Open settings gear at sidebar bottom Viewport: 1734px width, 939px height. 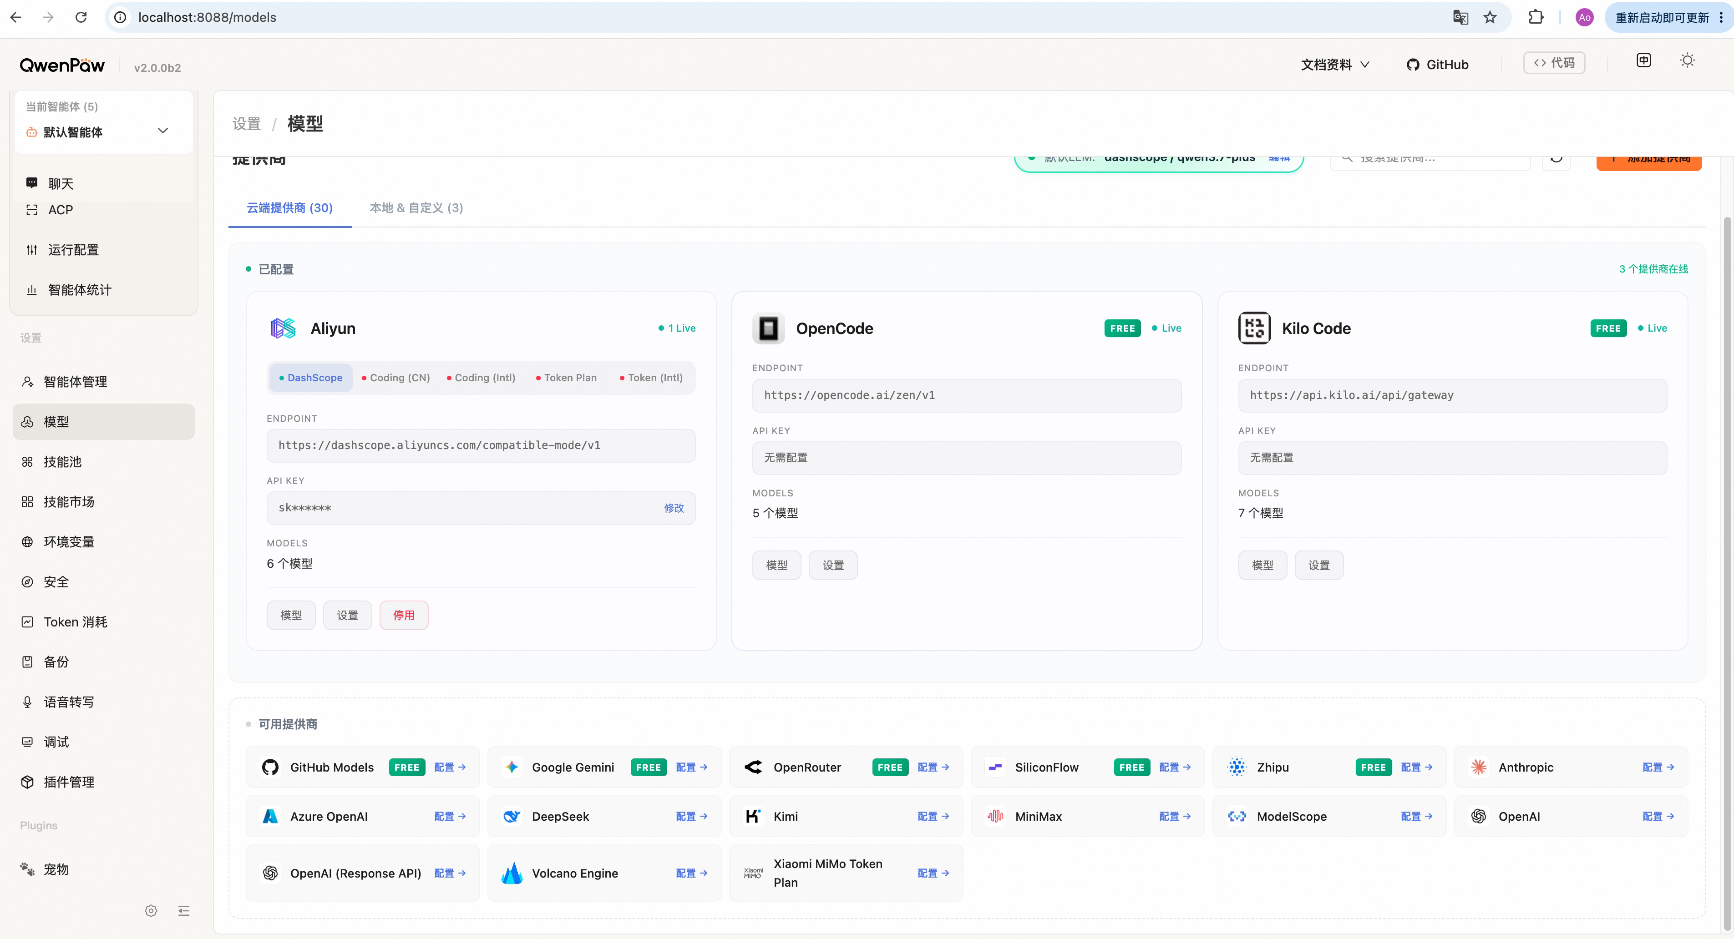[x=151, y=911]
